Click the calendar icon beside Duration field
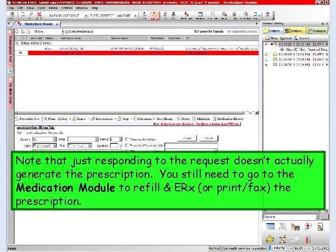 [121, 146]
